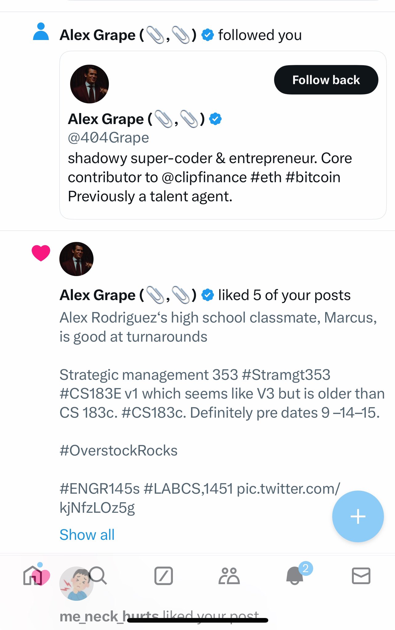Image resolution: width=395 pixels, height=630 pixels.
Task: Click the Show all link
Action: (87, 535)
